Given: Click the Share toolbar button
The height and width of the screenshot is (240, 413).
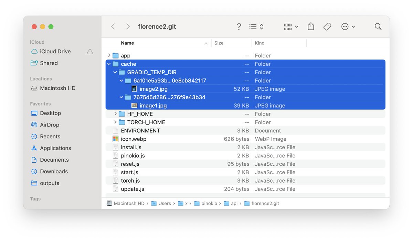Looking at the screenshot, I should pyautogui.click(x=311, y=26).
